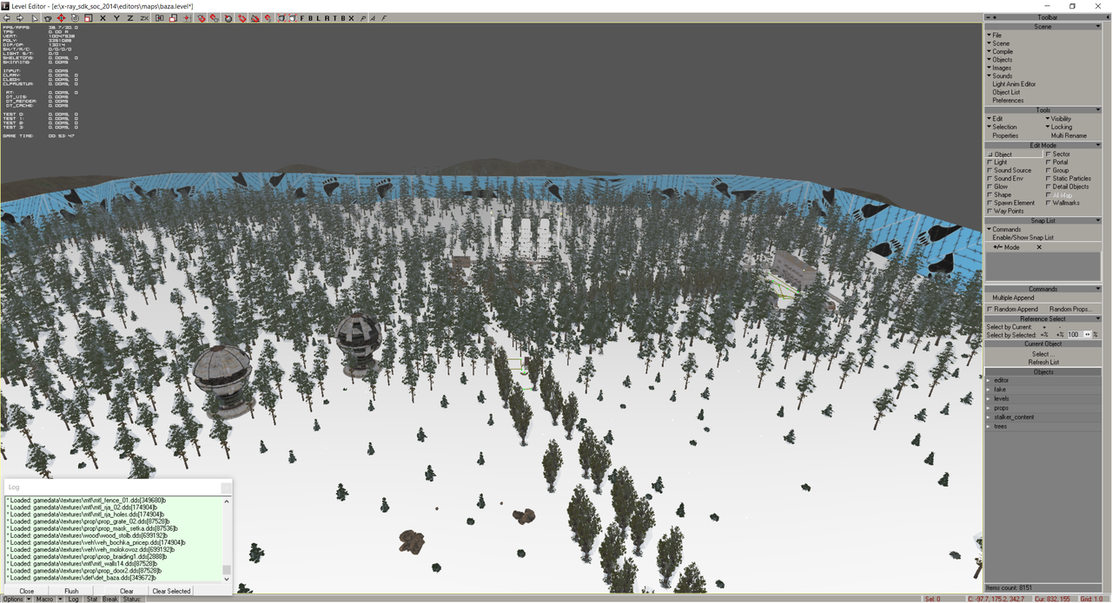1112x603 pixels.
Task: Select the Sound Env edit mode
Action: (x=1007, y=179)
